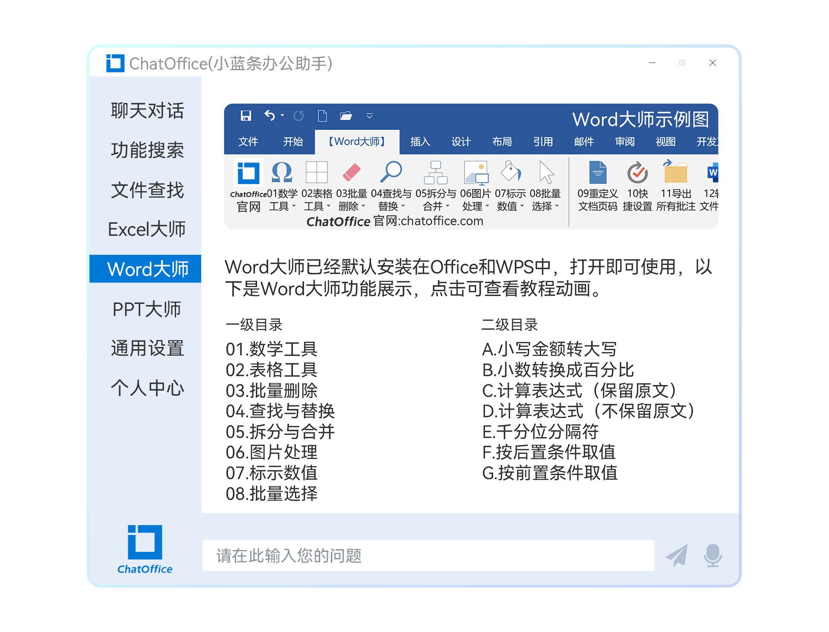The image size is (829, 632).
Task: Expand the 08批量选择 dropdown arrow
Action: pyautogui.click(x=557, y=206)
